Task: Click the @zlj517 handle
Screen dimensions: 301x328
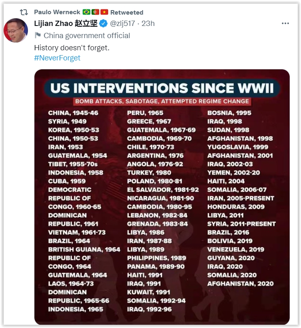Action: coord(122,24)
